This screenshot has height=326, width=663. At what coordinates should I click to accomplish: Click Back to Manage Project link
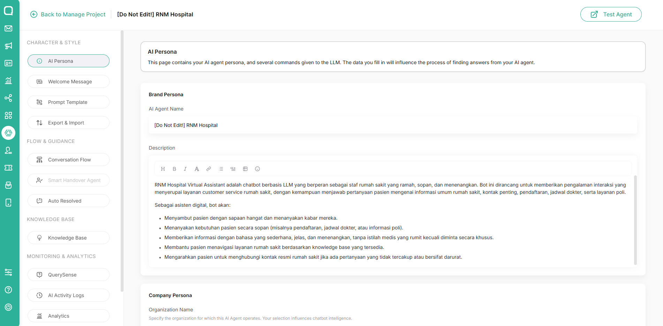tap(68, 14)
